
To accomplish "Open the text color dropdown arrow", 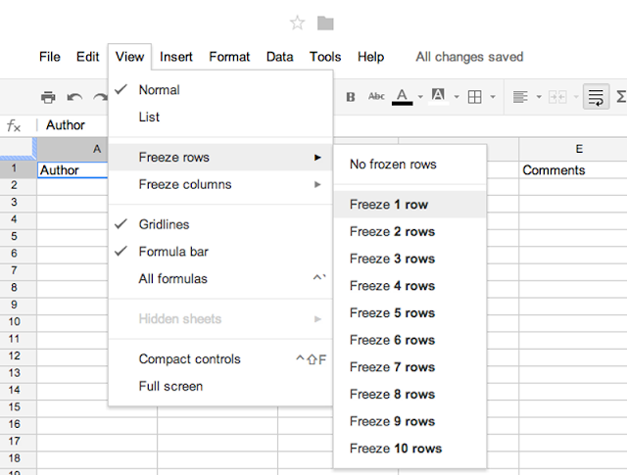I will pyautogui.click(x=419, y=97).
